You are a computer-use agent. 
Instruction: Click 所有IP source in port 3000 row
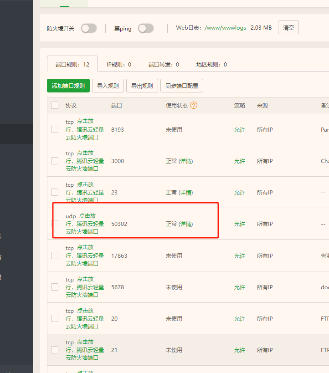pyautogui.click(x=265, y=161)
